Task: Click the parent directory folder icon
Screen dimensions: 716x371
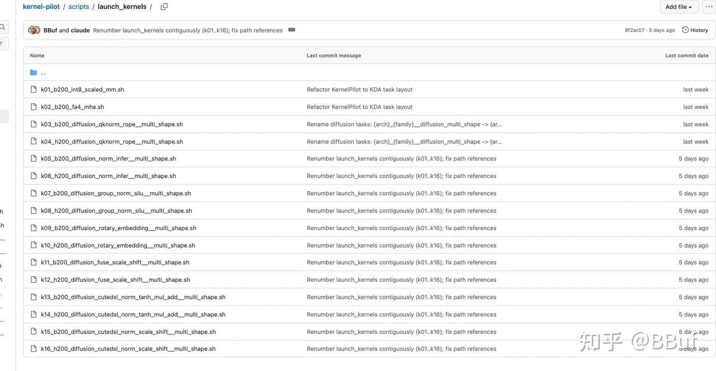Action: pyautogui.click(x=33, y=73)
